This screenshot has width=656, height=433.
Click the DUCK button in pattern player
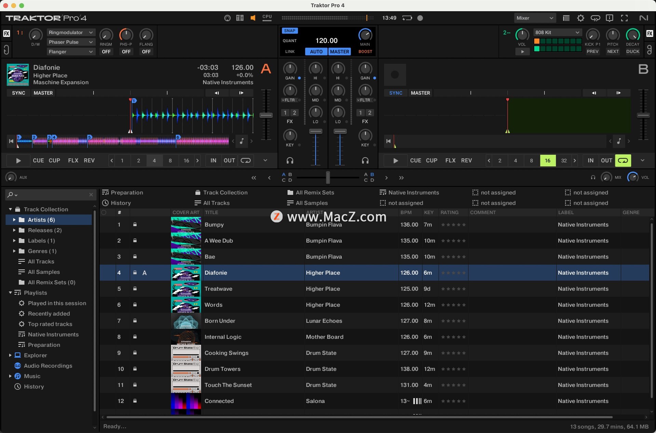[633, 52]
